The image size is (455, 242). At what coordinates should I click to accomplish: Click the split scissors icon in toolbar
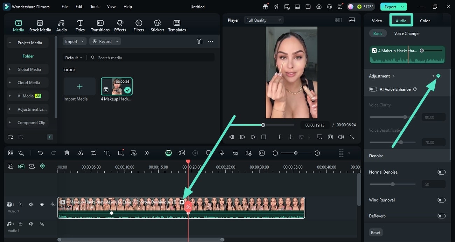pyautogui.click(x=80, y=153)
